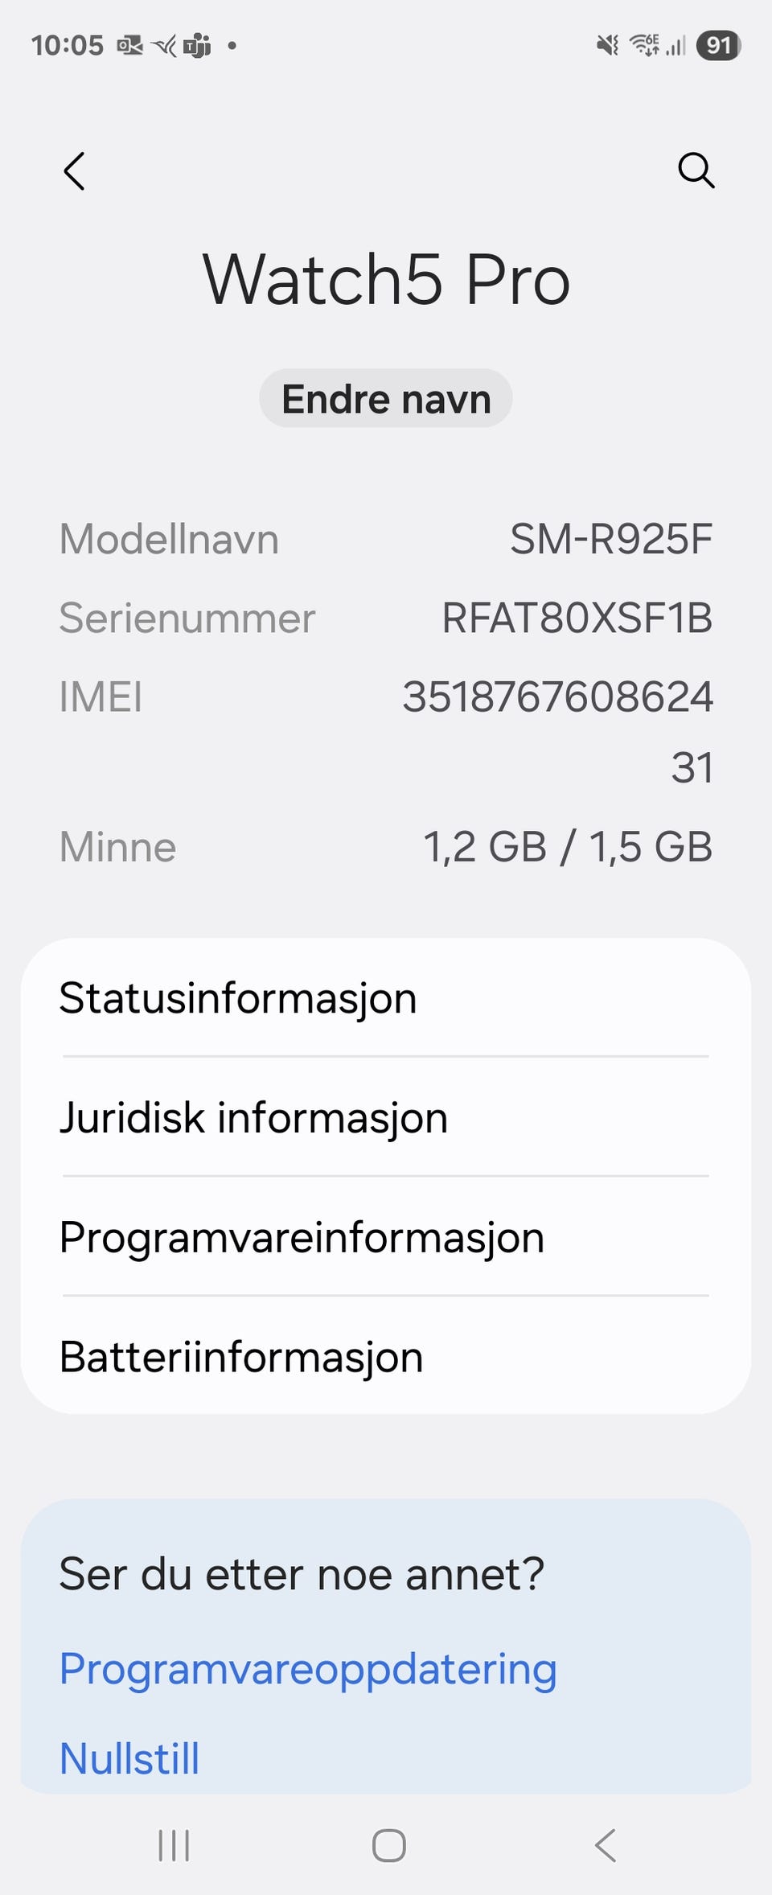Tap the Minne storage value

568,847
